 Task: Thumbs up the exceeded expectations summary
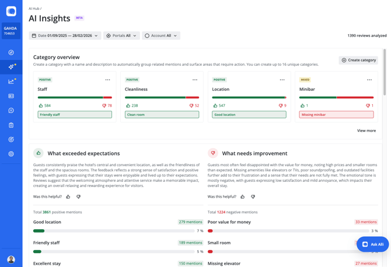click(x=68, y=197)
